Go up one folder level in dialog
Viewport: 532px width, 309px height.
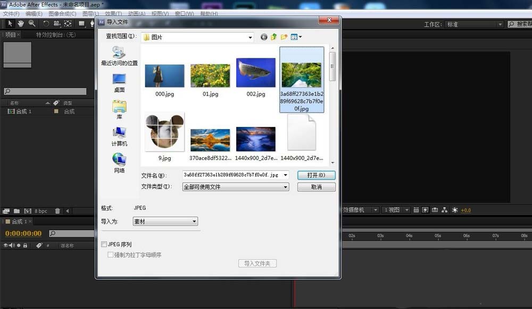point(274,37)
